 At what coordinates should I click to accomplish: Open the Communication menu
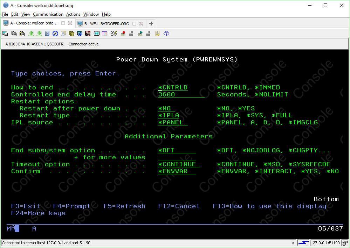click(48, 14)
